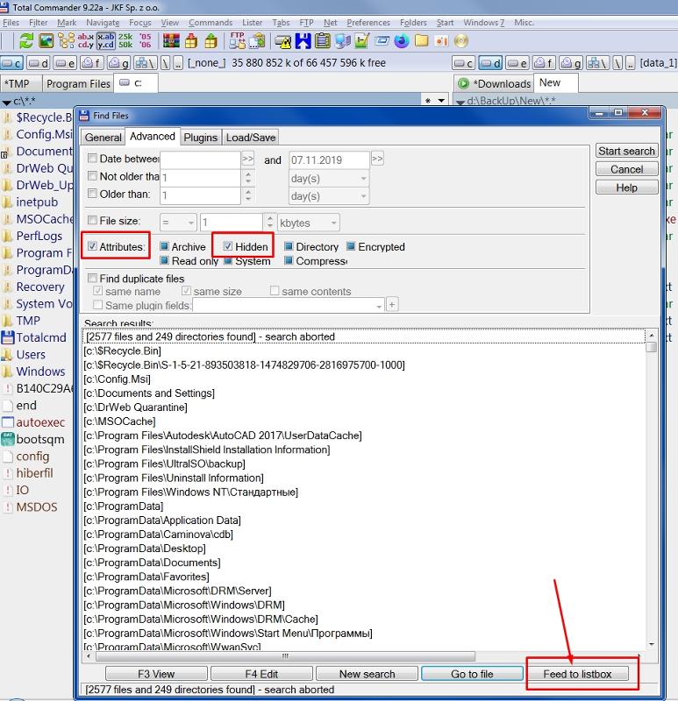Expand the Same plugin fields combo box
The image size is (678, 701).
pos(379,306)
